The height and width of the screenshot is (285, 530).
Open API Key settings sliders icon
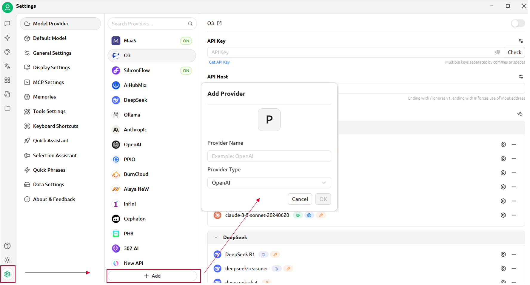click(x=521, y=41)
